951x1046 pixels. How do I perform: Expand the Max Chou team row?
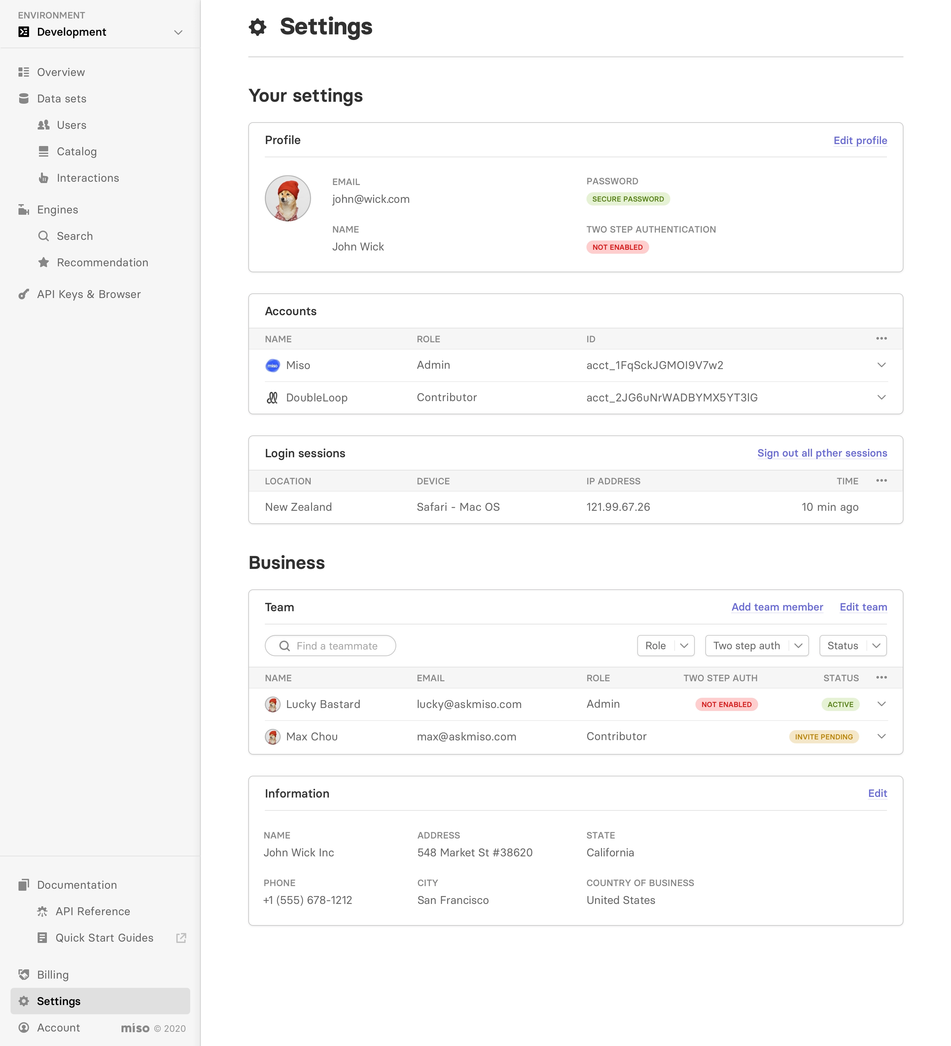tap(882, 736)
